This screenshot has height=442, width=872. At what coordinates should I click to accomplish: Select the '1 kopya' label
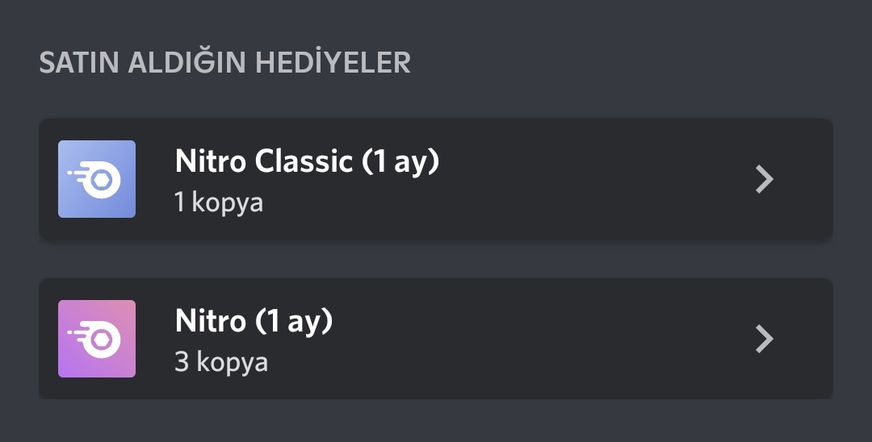[x=219, y=202]
